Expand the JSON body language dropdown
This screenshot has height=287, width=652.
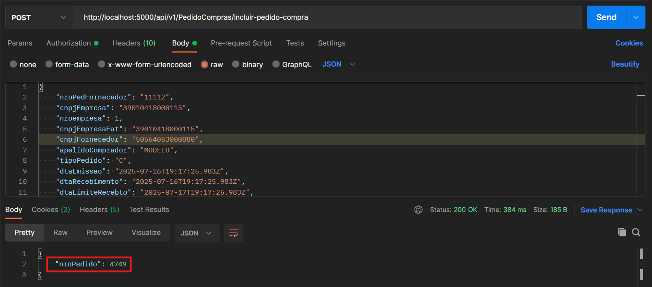pos(339,64)
